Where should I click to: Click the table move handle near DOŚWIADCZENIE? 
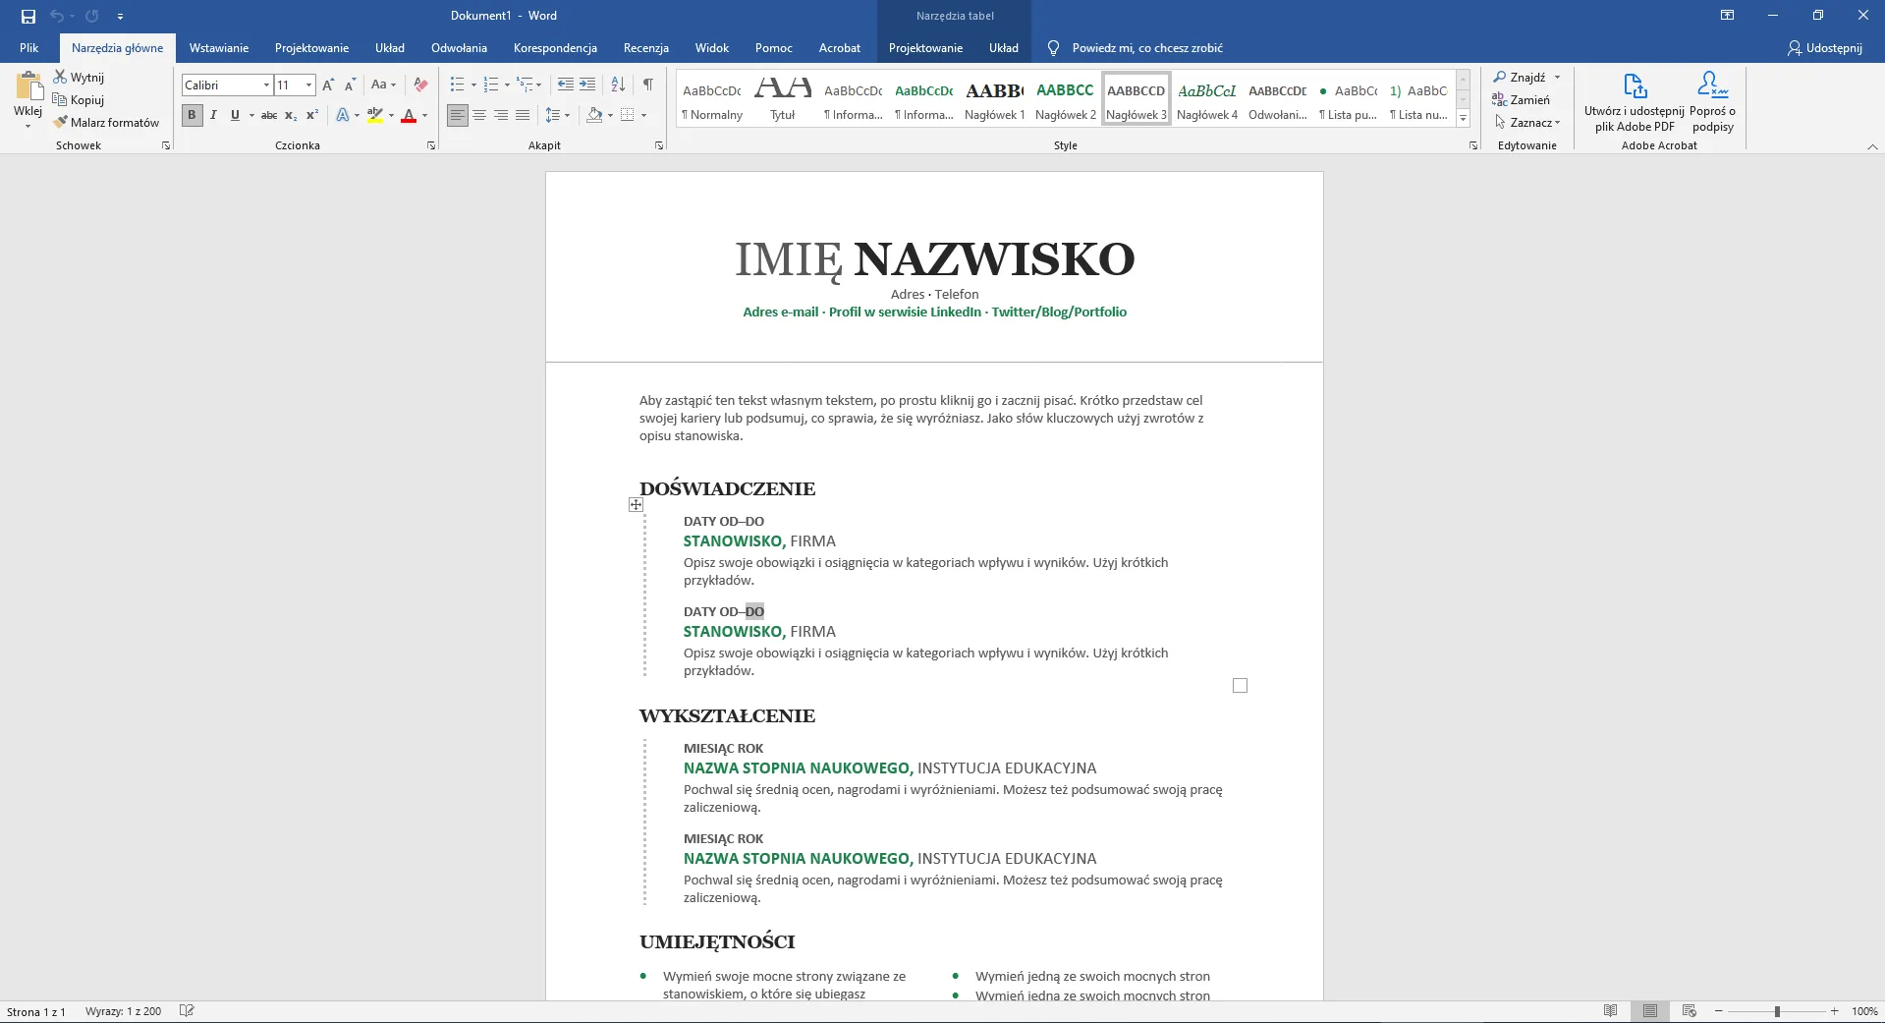pos(636,504)
